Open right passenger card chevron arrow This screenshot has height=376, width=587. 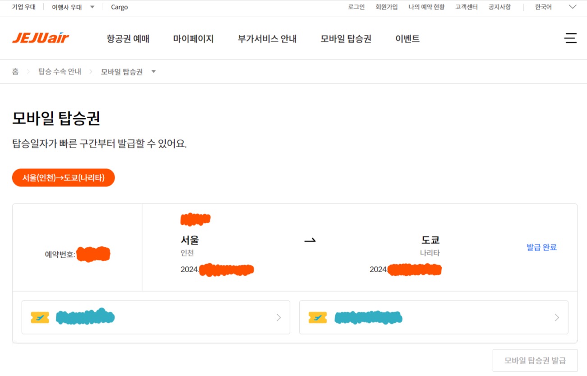click(557, 318)
